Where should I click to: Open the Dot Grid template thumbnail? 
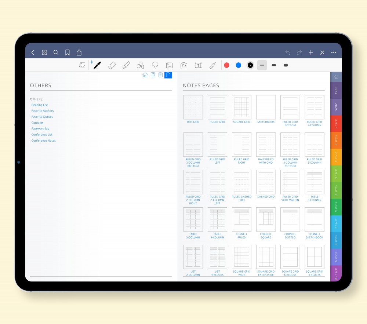click(193, 107)
